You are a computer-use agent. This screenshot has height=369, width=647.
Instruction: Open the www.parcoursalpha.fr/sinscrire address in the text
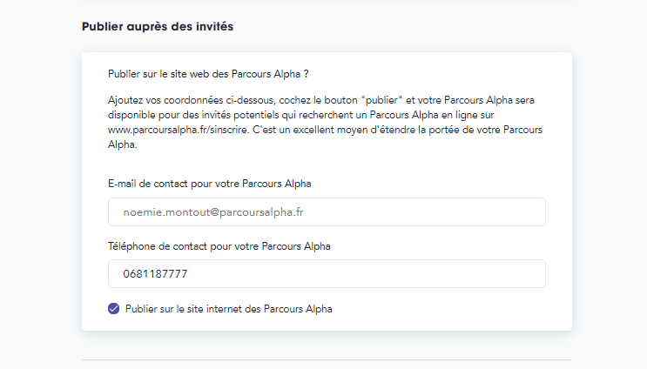[179, 130]
